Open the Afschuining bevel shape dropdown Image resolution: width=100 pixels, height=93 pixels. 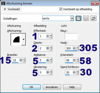pyautogui.click(x=23, y=39)
